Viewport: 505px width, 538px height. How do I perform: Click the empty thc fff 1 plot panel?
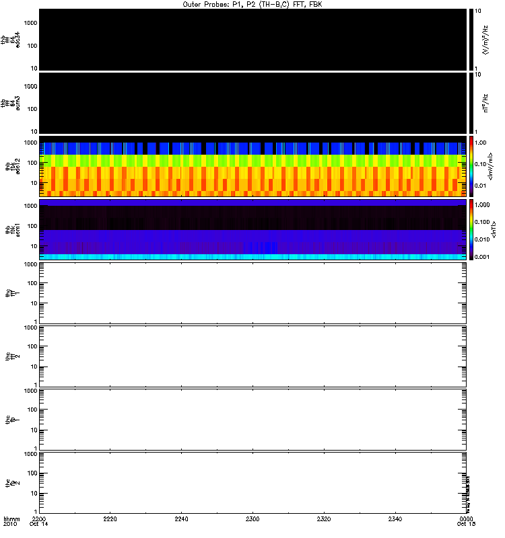pos(252,293)
